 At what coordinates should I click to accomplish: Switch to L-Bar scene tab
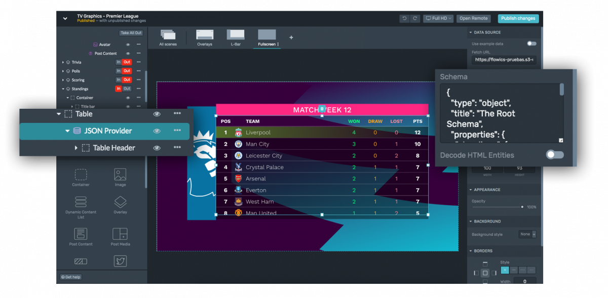click(x=236, y=38)
